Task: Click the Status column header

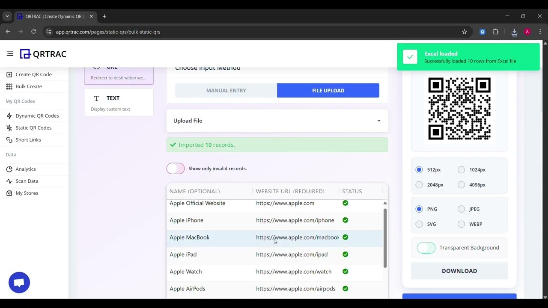Action: 352,191
